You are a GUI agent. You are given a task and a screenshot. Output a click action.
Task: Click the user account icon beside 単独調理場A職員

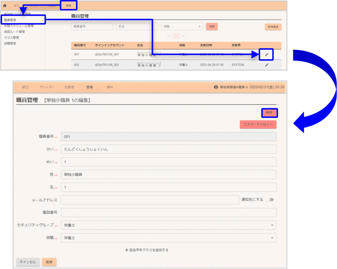pyautogui.click(x=216, y=87)
